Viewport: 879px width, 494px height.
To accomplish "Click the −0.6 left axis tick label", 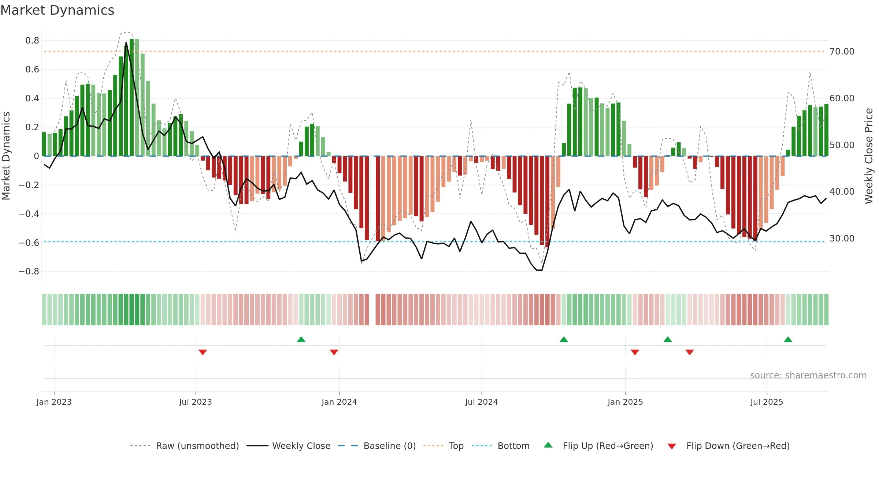I will (x=29, y=243).
